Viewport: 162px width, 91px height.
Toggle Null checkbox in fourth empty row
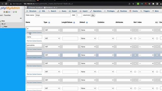pyautogui.click(x=135, y=55)
